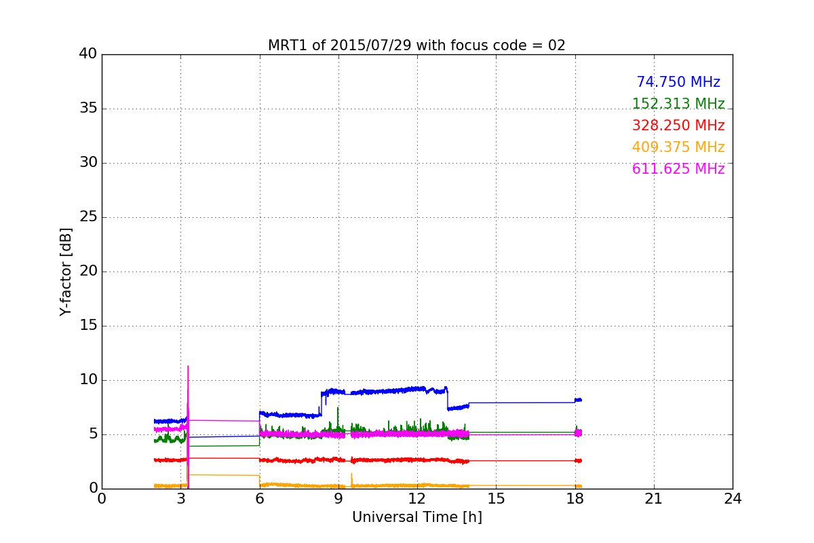814x543 pixels.
Task: Click the green spike peak just before 9 h
Action: (338, 407)
